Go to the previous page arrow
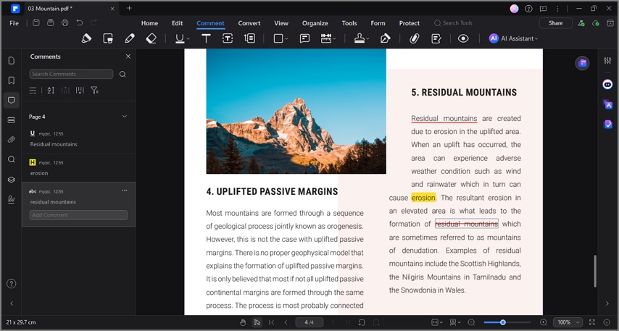 (x=286, y=322)
